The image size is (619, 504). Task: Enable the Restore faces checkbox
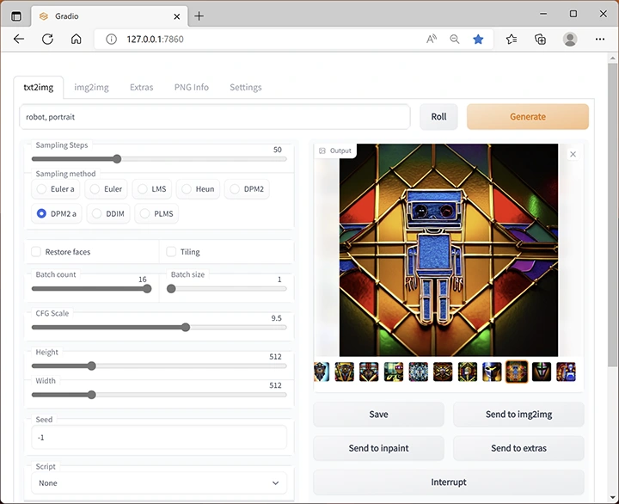[36, 252]
